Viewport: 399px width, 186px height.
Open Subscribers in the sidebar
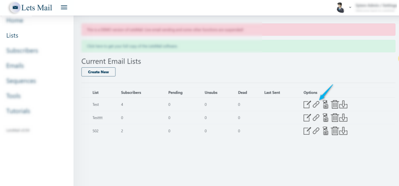(22, 51)
